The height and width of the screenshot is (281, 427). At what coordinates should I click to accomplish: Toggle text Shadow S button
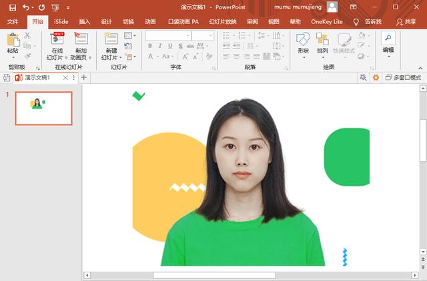[x=180, y=46]
